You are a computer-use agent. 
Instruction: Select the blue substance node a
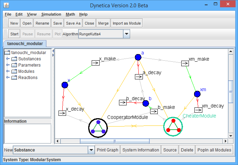pyautogui.click(x=138, y=57)
